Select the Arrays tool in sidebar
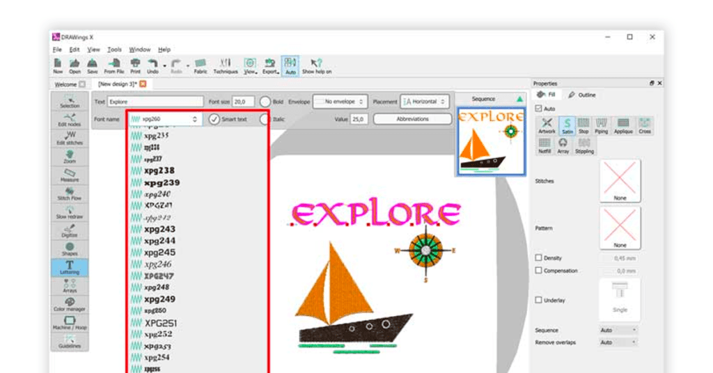Screen dimensions: 713x373 click(70, 286)
